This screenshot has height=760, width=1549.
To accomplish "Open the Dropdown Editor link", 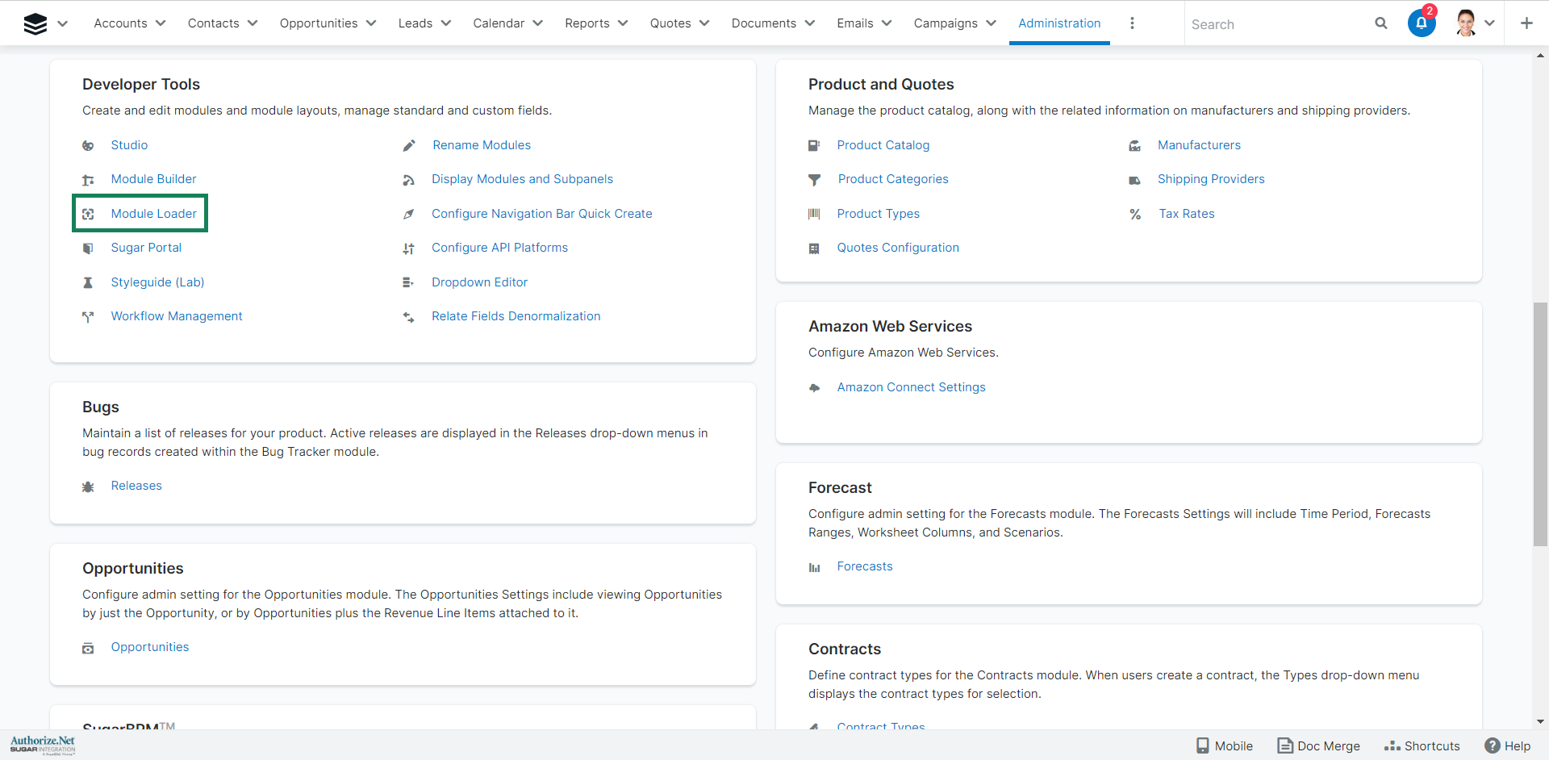I will coord(479,282).
